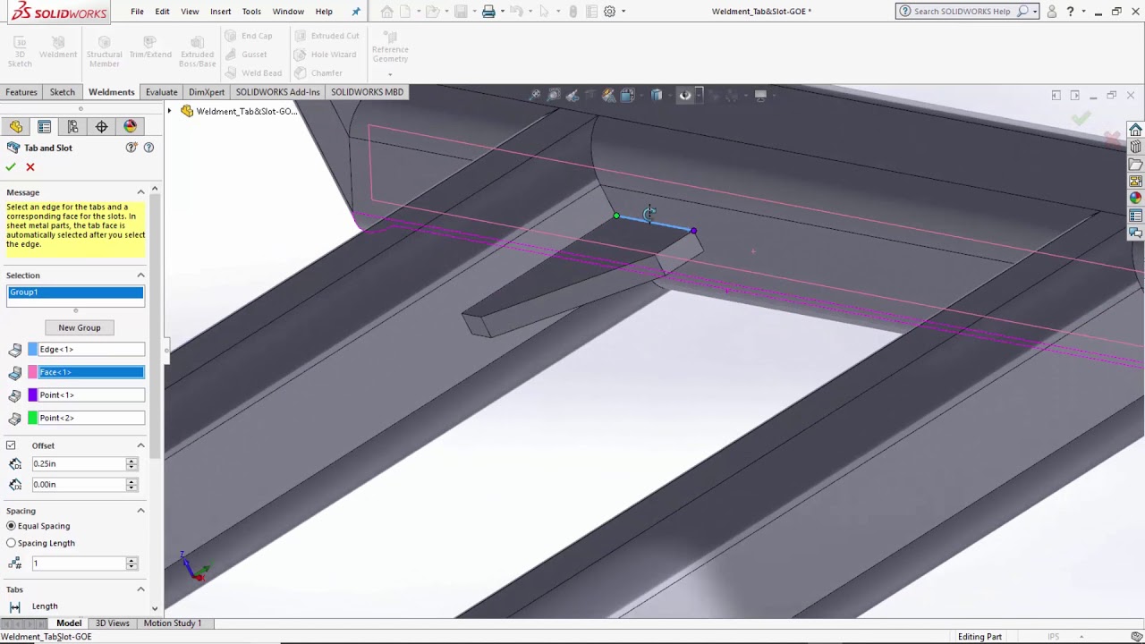Switch to the PropertyManager panel tab
Viewport: 1145px width, 644px height.
[45, 127]
